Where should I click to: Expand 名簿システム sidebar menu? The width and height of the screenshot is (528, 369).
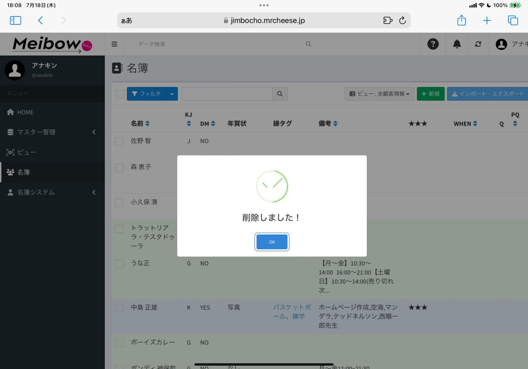tap(52, 192)
